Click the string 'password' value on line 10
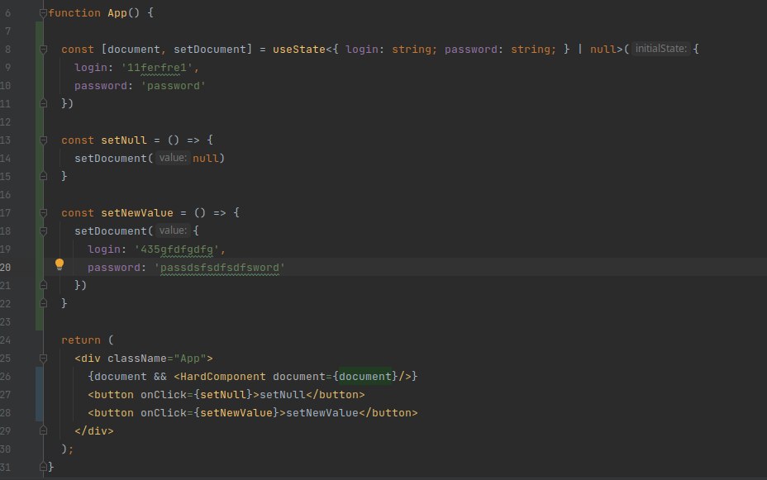This screenshot has height=480, width=767. [174, 86]
